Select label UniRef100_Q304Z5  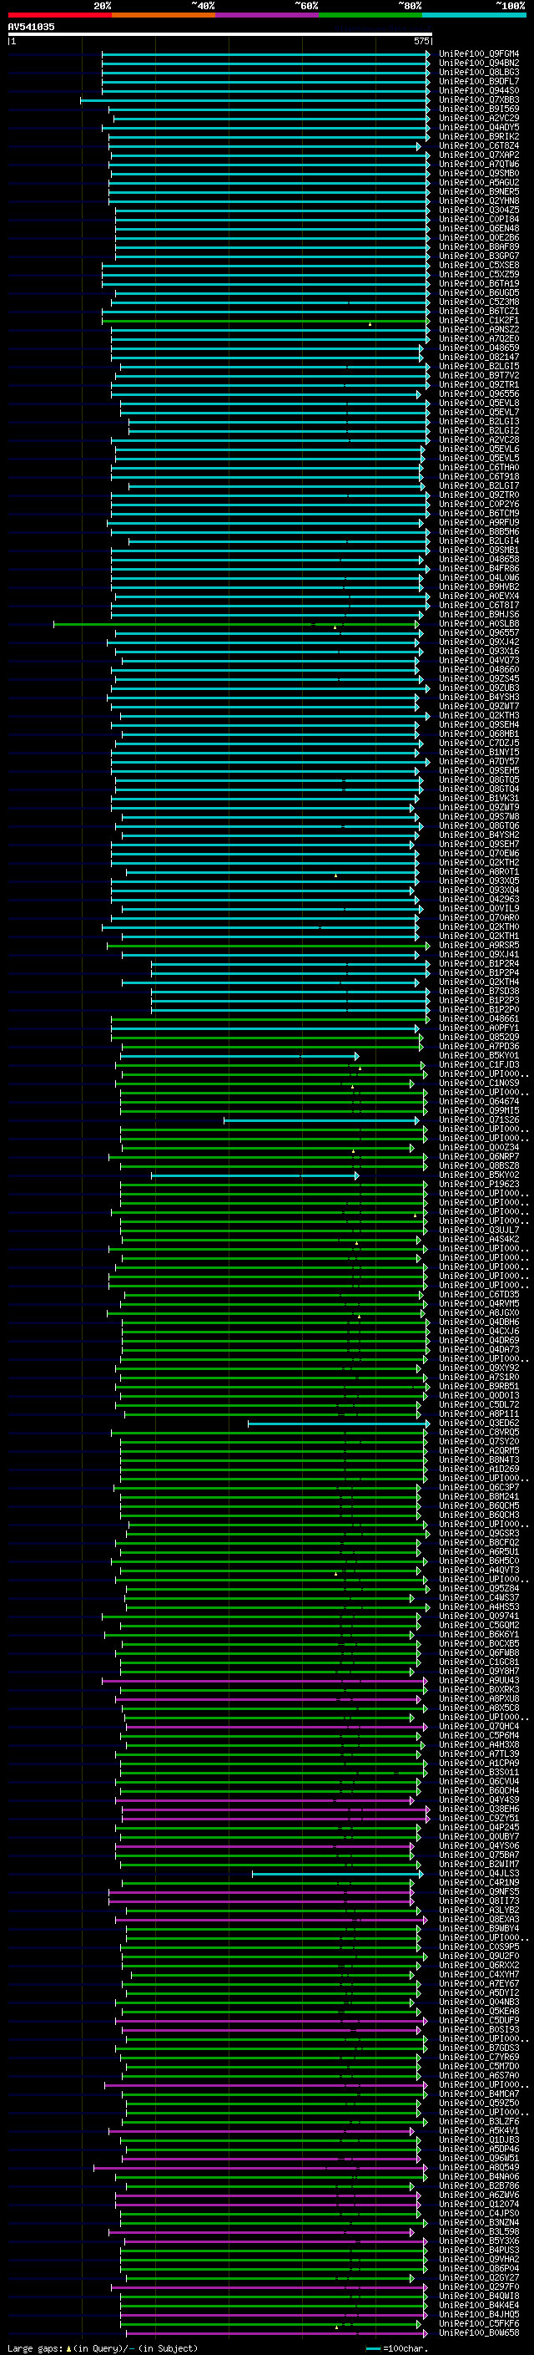pos(479,210)
